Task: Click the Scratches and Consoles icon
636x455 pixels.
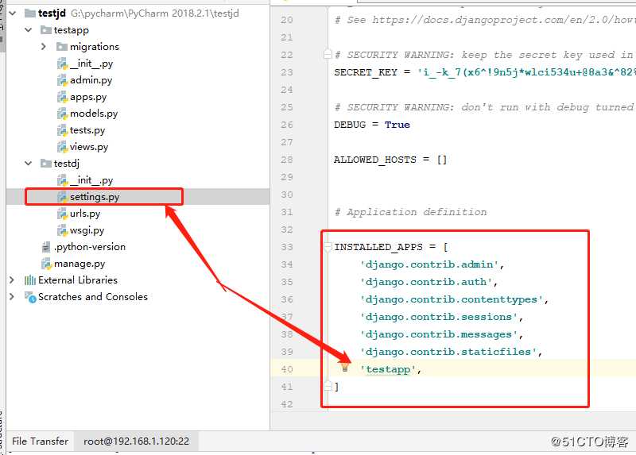Action: [x=30, y=297]
